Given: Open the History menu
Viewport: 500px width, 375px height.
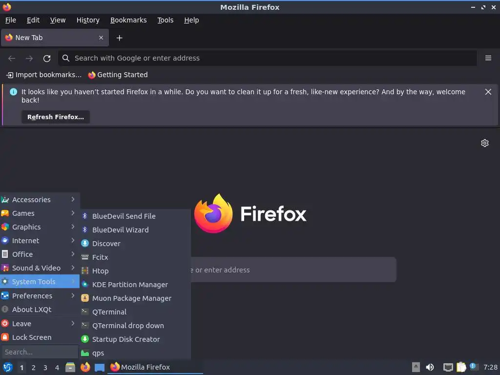Looking at the screenshot, I should click(x=88, y=20).
